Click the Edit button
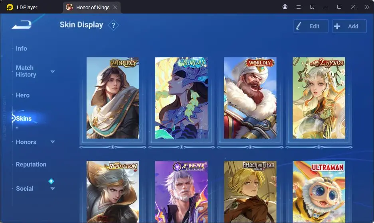This screenshot has height=223, width=374. [x=311, y=26]
